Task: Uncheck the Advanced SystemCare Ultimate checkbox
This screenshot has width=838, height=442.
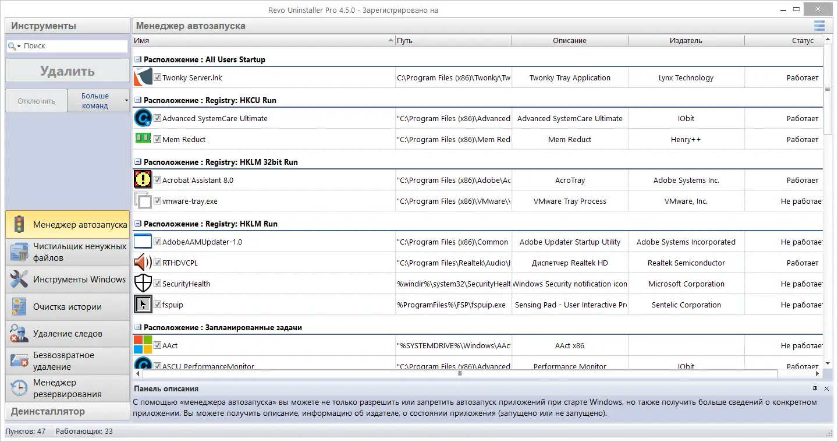Action: click(x=157, y=118)
